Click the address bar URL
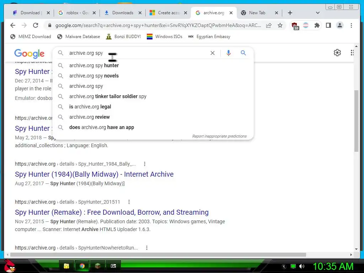This screenshot has height=273, width=364. (158, 25)
